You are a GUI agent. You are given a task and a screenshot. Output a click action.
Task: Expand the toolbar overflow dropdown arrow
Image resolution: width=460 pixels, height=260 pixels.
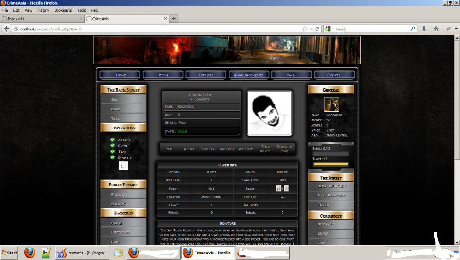coord(456,29)
